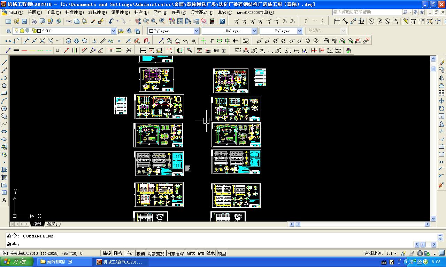Viewport: 446px width, 267px height.
Task: Click the Sigma summation icon
Action: coord(224,50)
